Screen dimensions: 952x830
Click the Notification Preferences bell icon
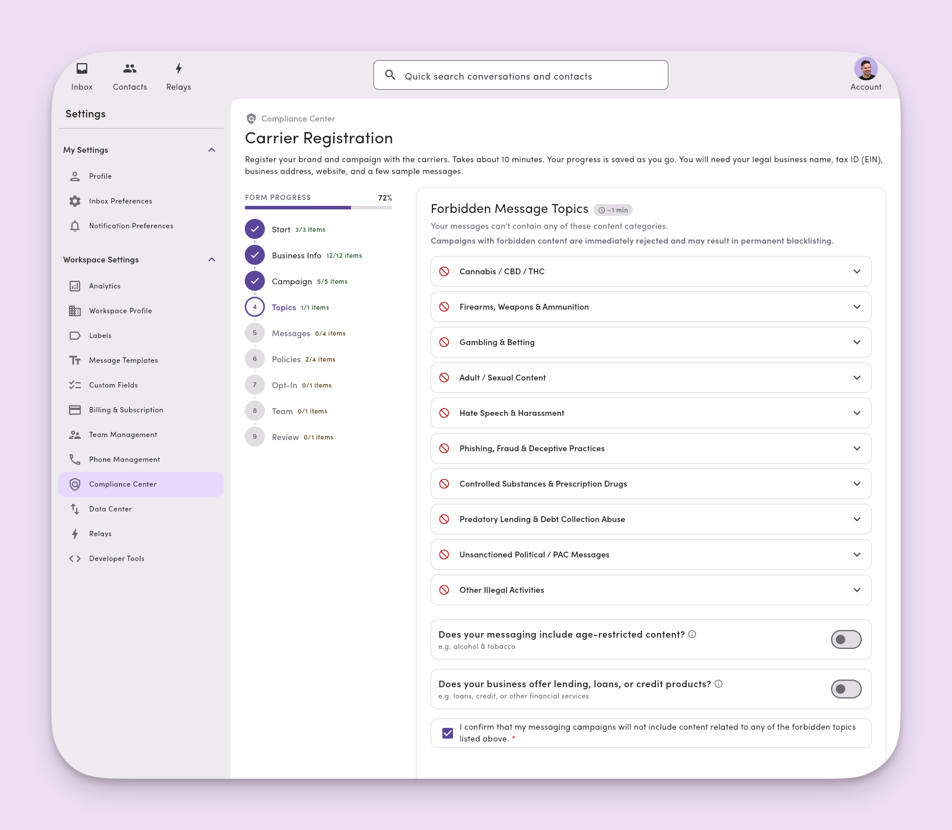pyautogui.click(x=75, y=226)
